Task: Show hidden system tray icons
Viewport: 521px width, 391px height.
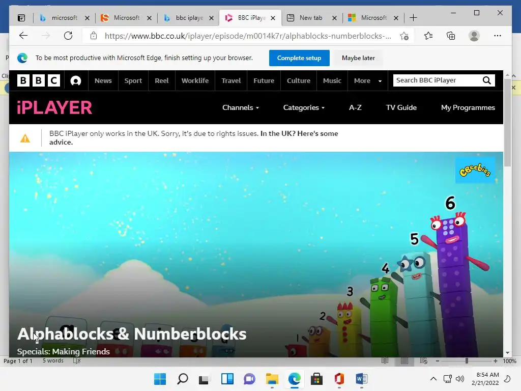Action: coord(433,379)
